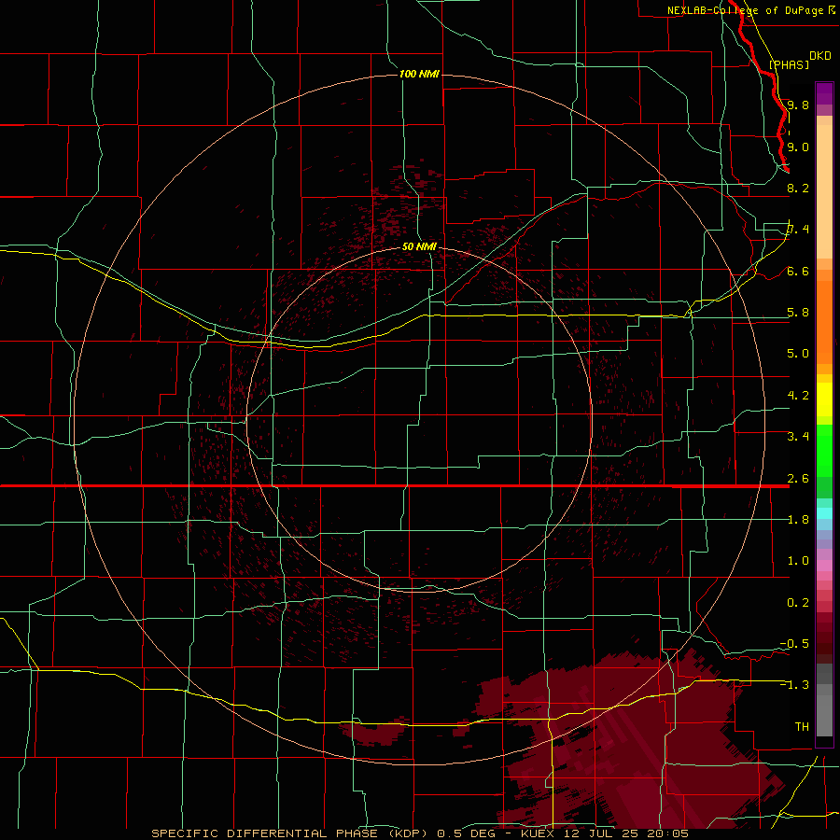Click the 6.6 color bar value
The height and width of the screenshot is (840, 840).
pyautogui.click(x=798, y=271)
